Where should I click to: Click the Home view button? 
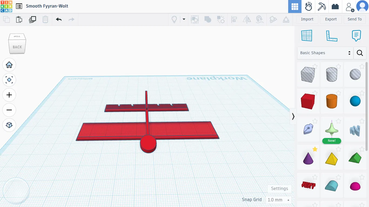tap(9, 65)
